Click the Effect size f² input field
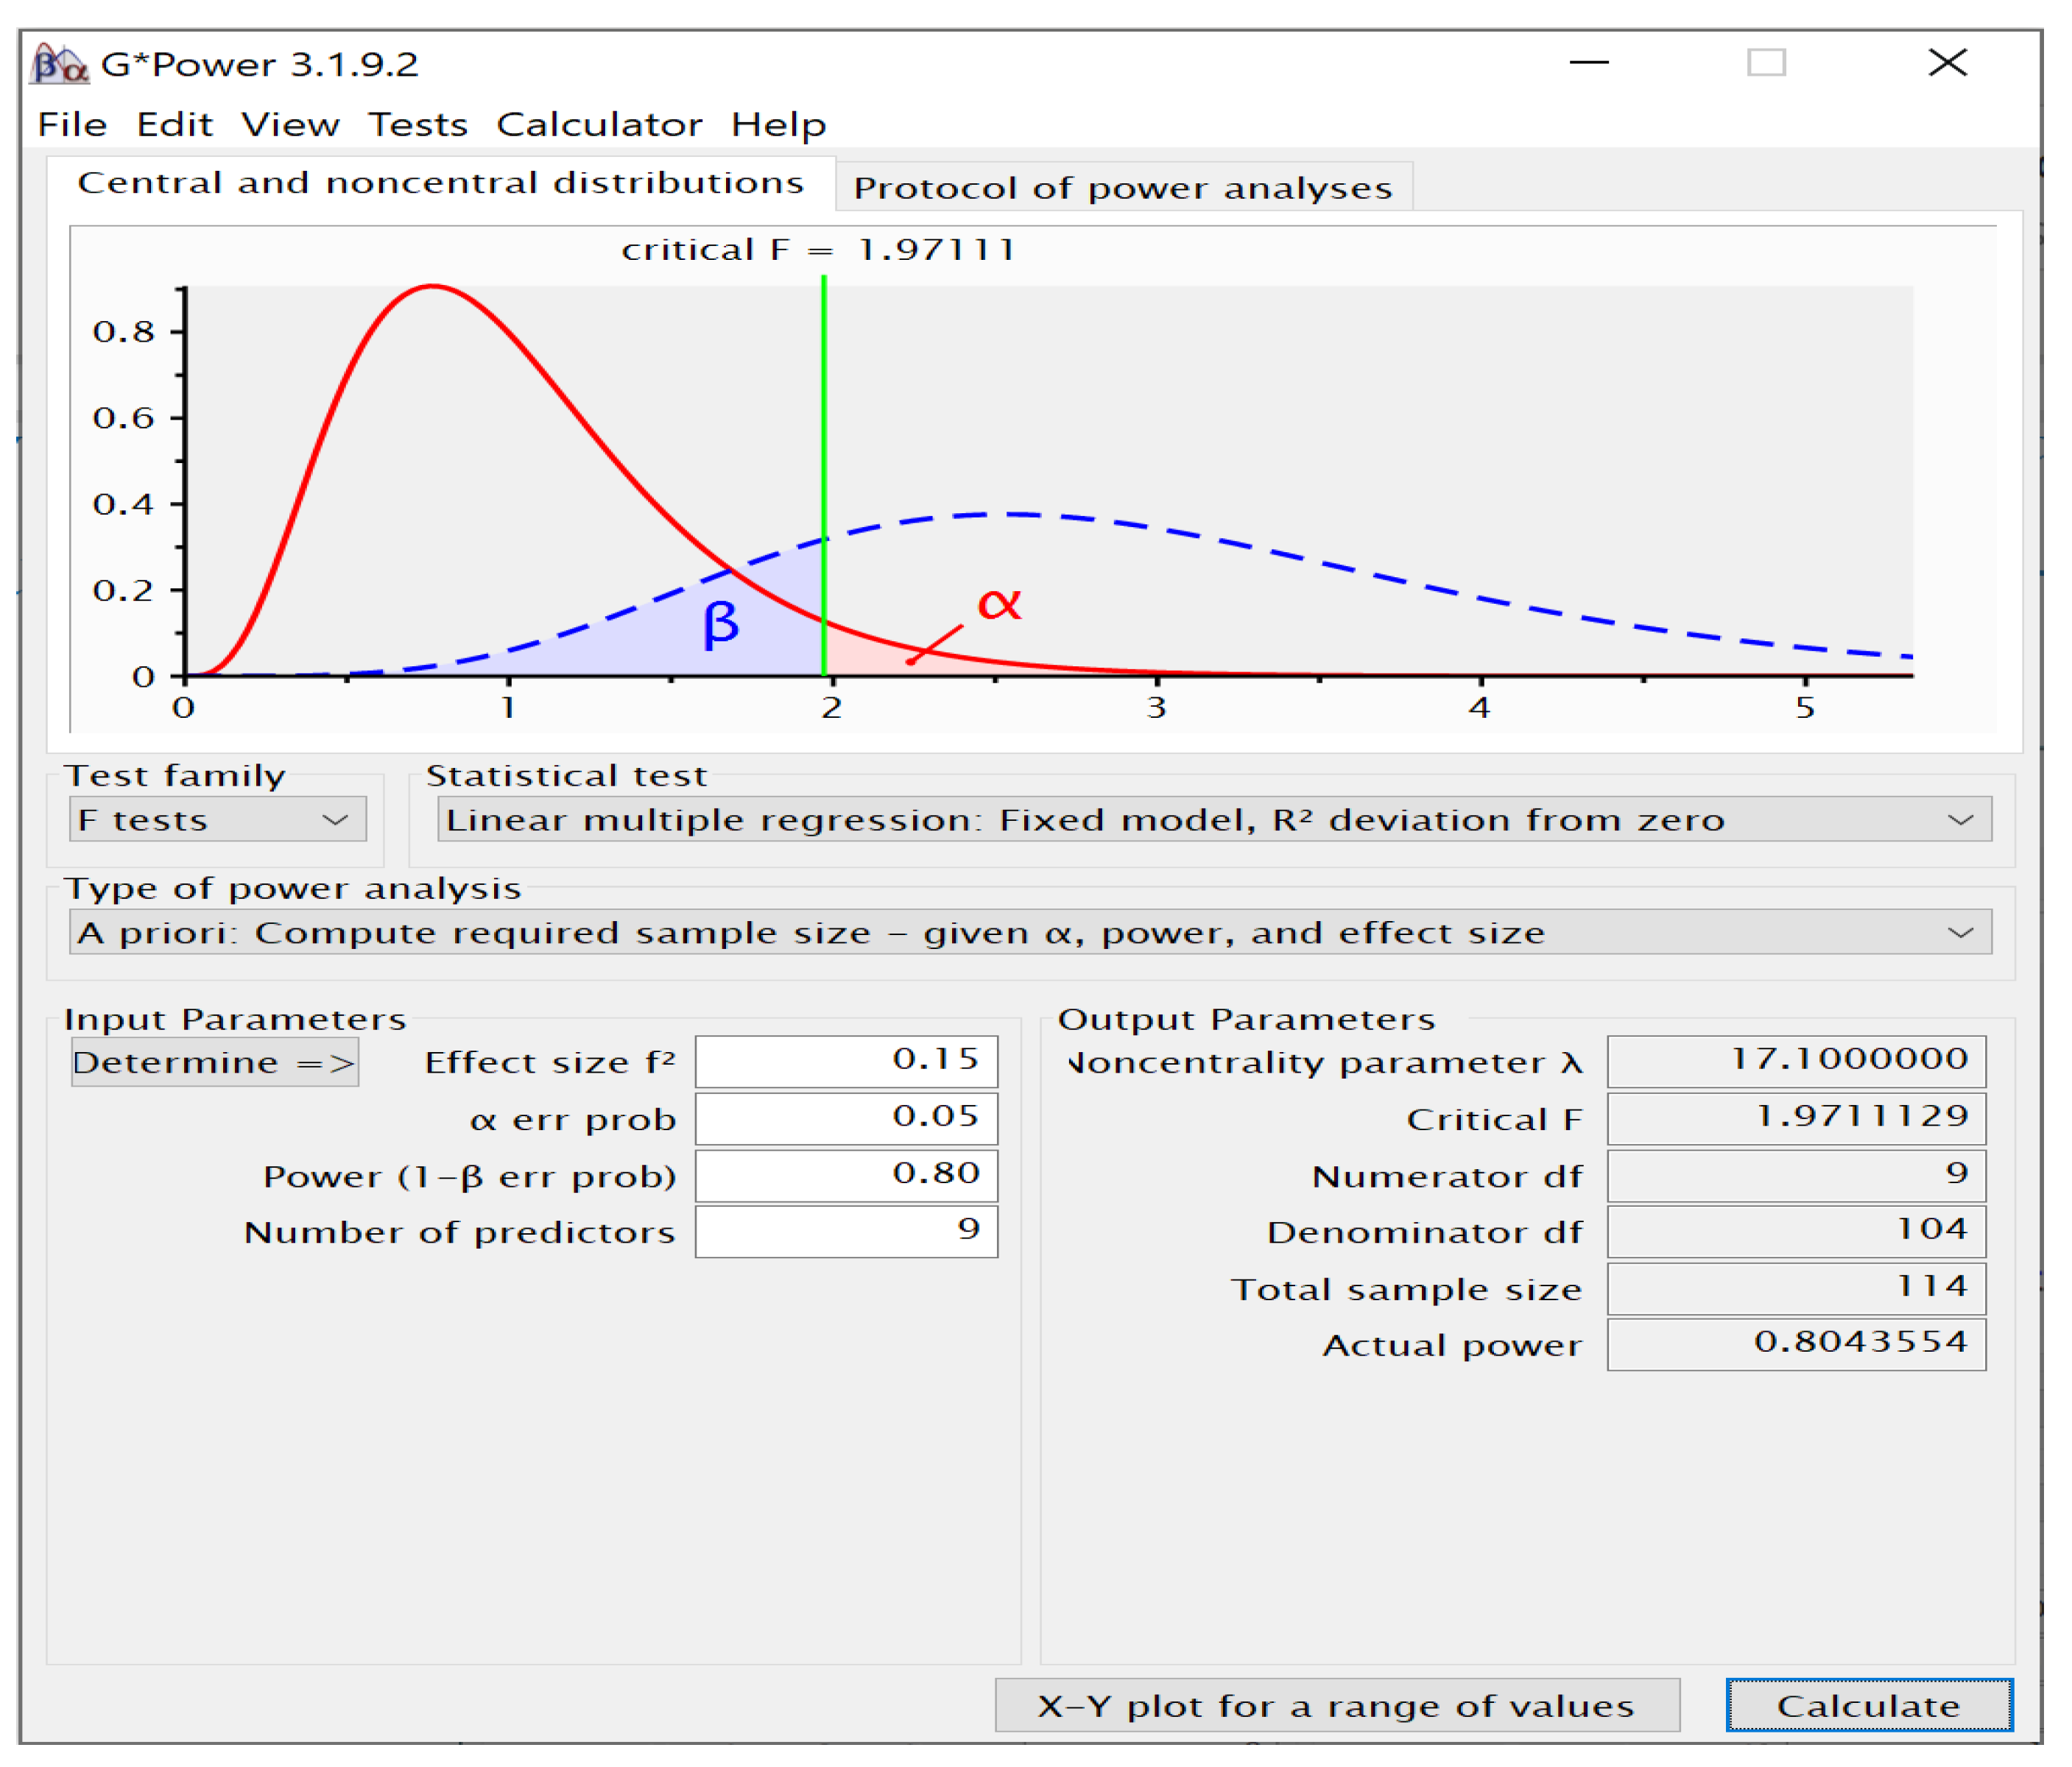 coord(846,1060)
